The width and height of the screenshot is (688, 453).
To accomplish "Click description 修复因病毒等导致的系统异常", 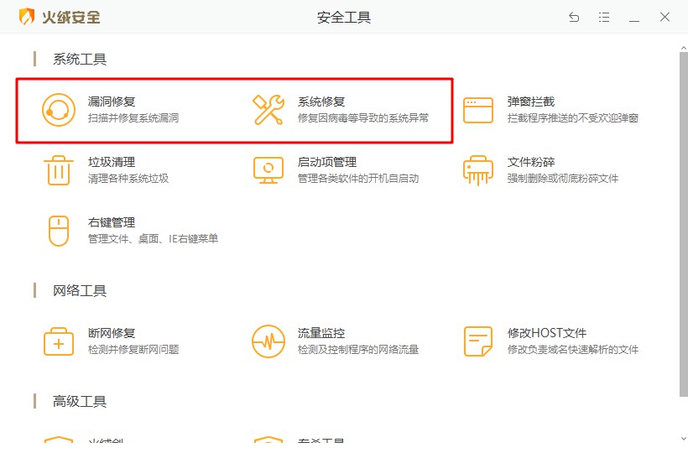I will (363, 118).
